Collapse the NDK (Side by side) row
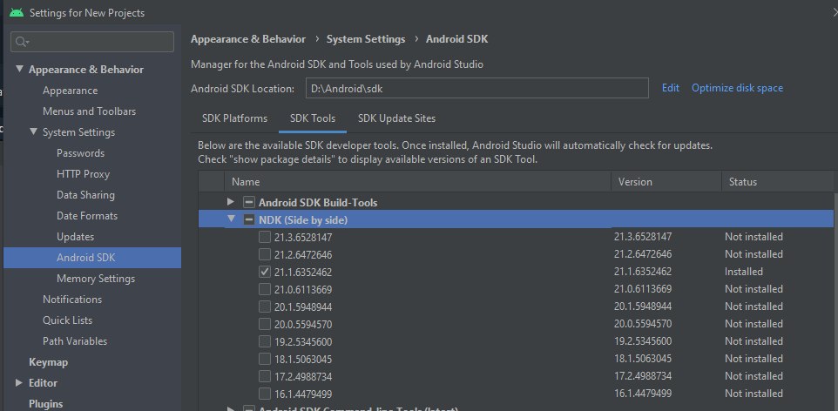 click(x=231, y=219)
